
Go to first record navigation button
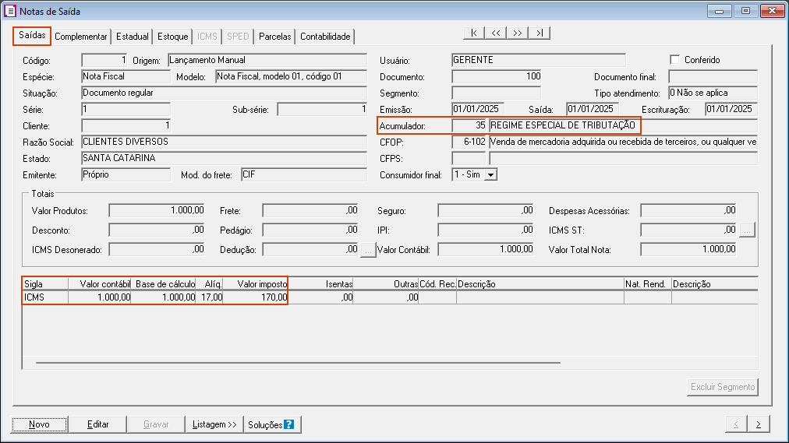pos(473,33)
